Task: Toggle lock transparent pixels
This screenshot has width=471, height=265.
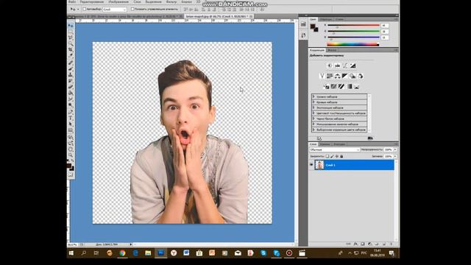Action: [x=327, y=156]
